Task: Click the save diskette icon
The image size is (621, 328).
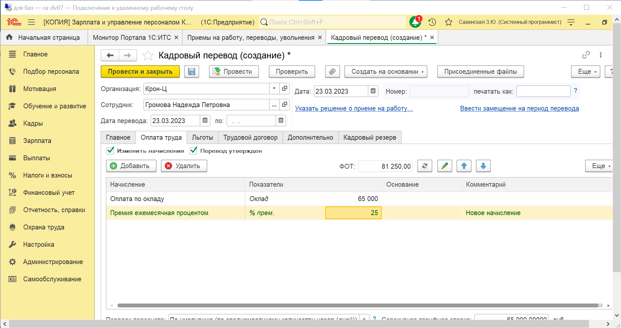Action: click(x=192, y=71)
